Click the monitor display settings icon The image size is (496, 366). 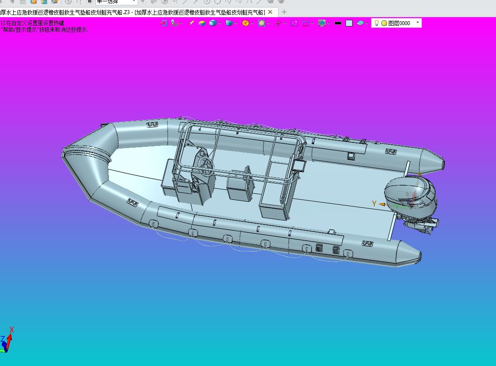pyautogui.click(x=322, y=23)
